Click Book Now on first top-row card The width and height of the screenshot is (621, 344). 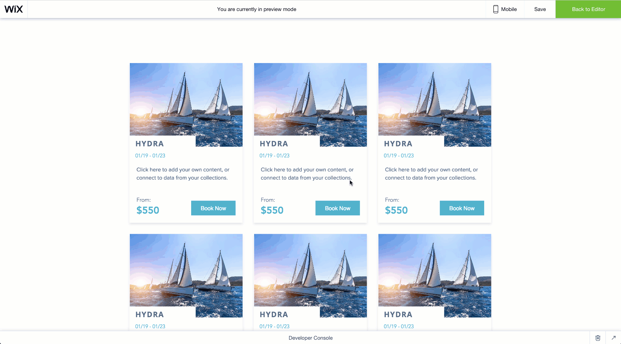pyautogui.click(x=213, y=208)
